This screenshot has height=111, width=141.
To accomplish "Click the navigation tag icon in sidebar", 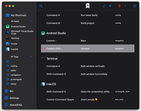I will point(8,75).
